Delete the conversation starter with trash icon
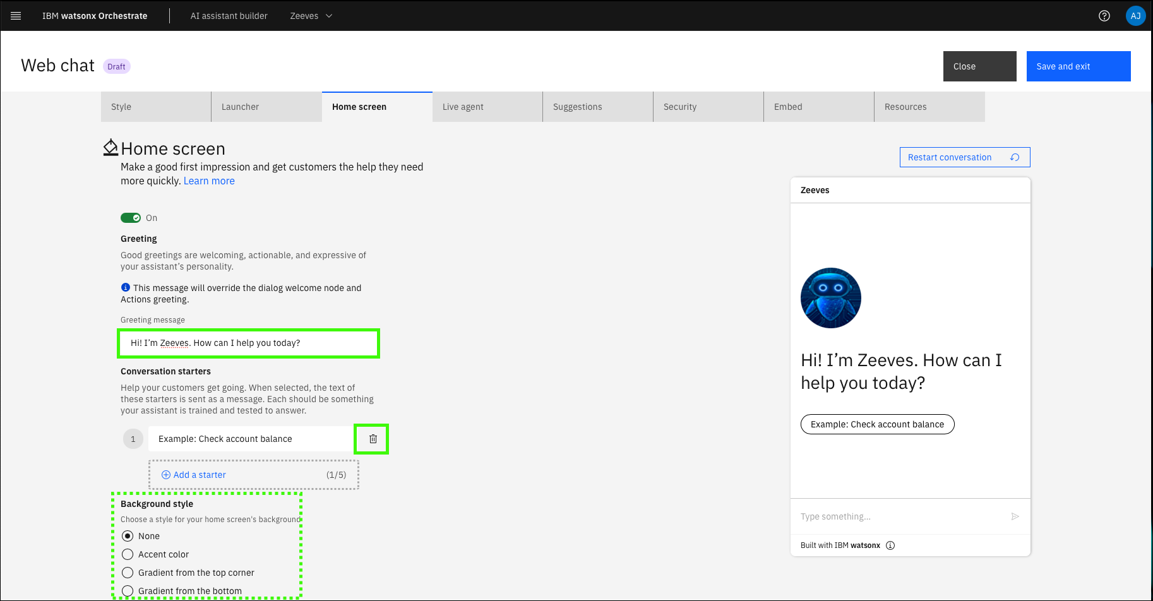This screenshot has height=601, width=1153. tap(373, 439)
